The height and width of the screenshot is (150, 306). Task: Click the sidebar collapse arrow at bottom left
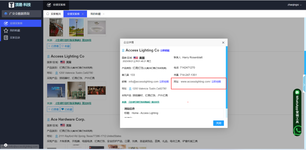point(6,145)
